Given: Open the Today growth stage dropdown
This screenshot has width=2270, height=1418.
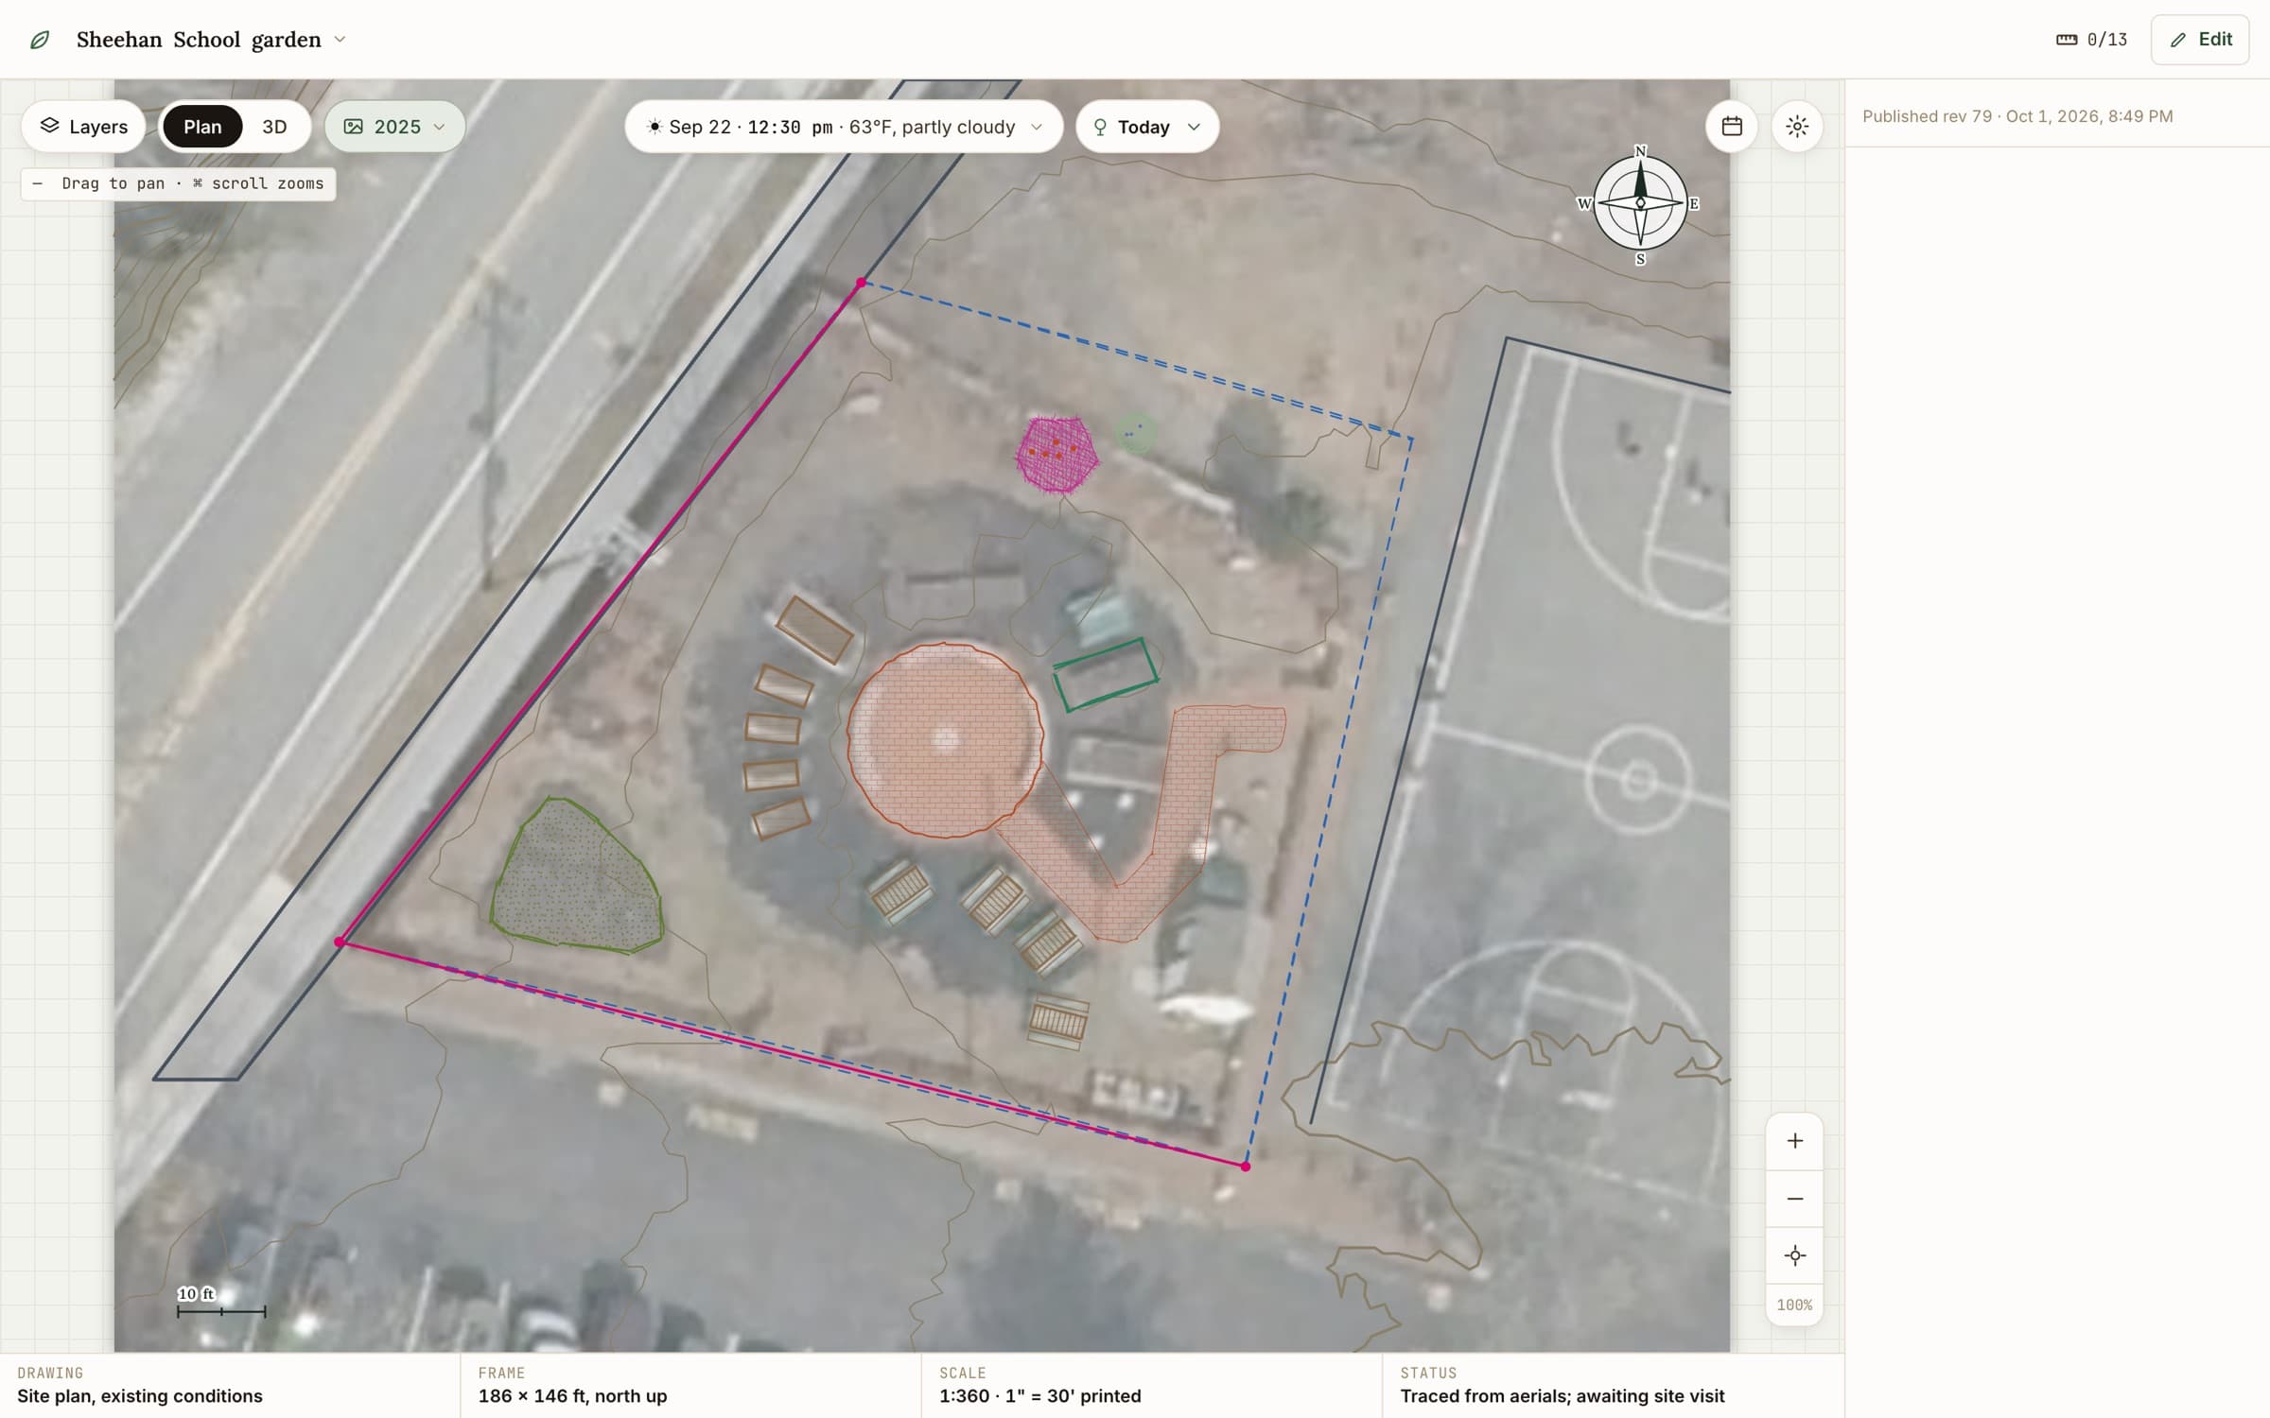Looking at the screenshot, I should 1146,127.
